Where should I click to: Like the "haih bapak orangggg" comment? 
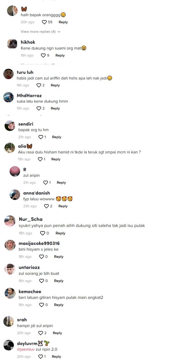pos(44,22)
